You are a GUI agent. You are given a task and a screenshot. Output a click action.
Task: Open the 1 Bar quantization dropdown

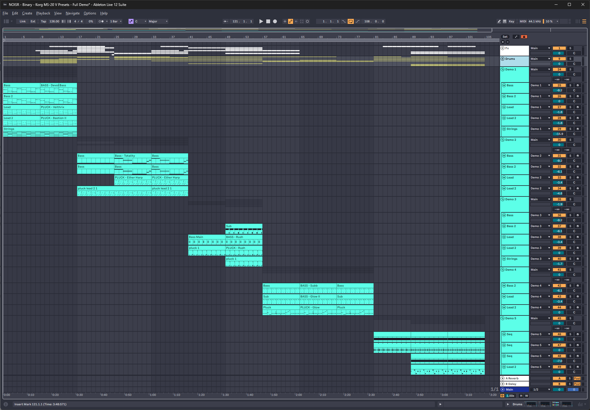click(x=116, y=22)
